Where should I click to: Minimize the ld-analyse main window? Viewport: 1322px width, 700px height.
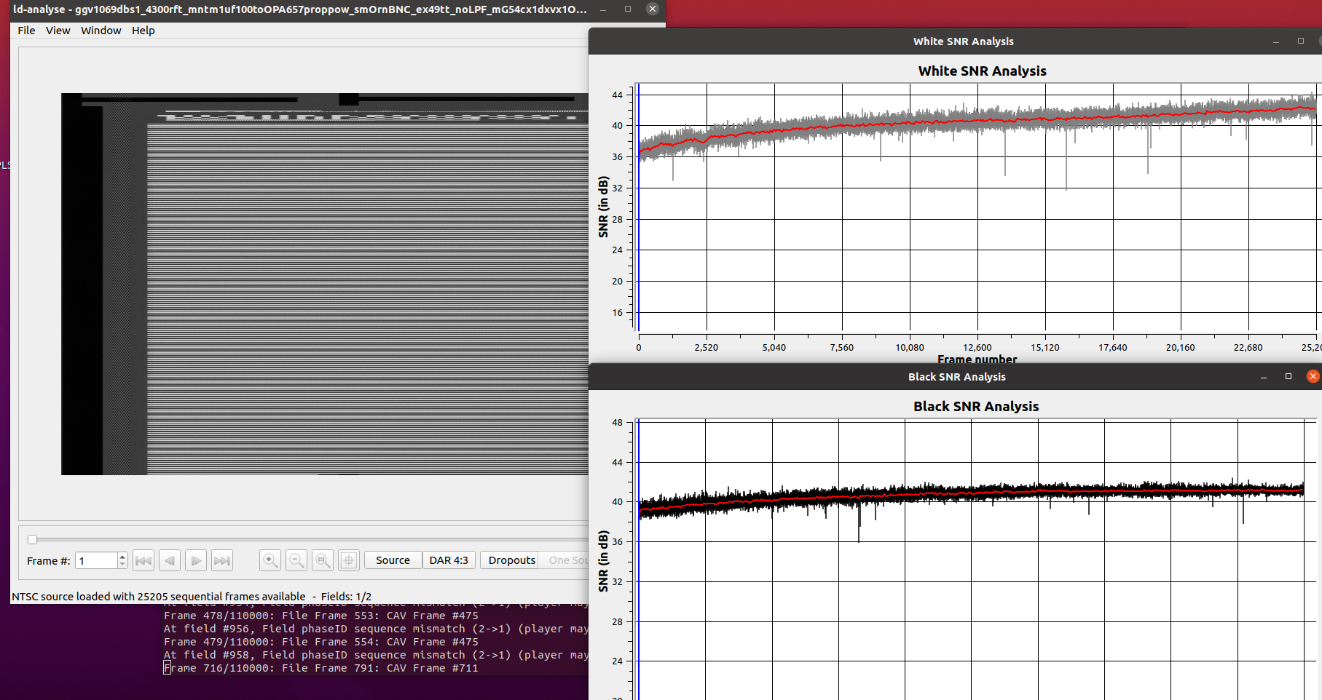[603, 9]
